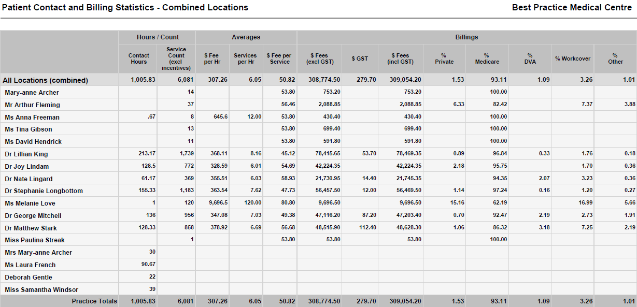The image size is (637, 307).
Task: Click the Practice Totals row label
Action: (94, 301)
